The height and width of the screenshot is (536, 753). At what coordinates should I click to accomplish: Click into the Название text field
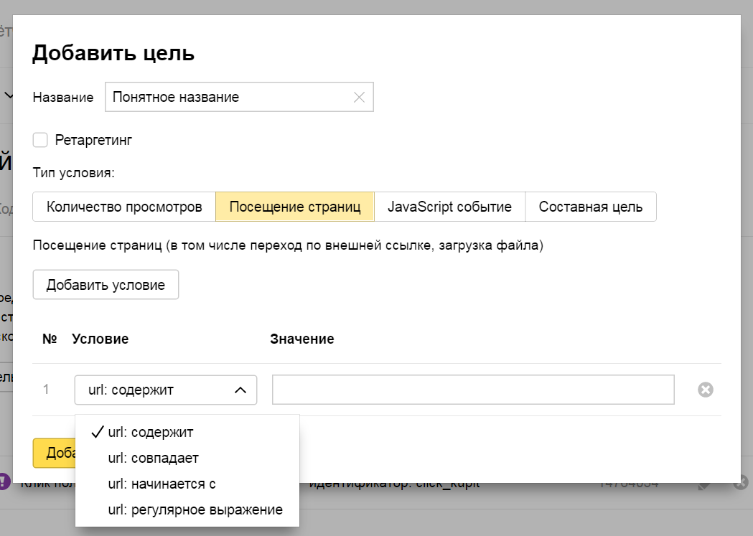[x=230, y=98]
